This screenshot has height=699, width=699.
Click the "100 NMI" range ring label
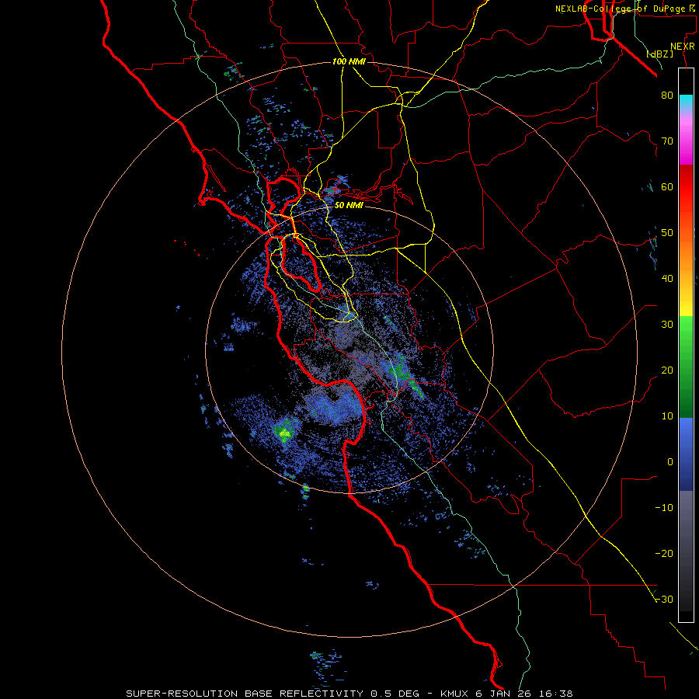[x=349, y=61]
